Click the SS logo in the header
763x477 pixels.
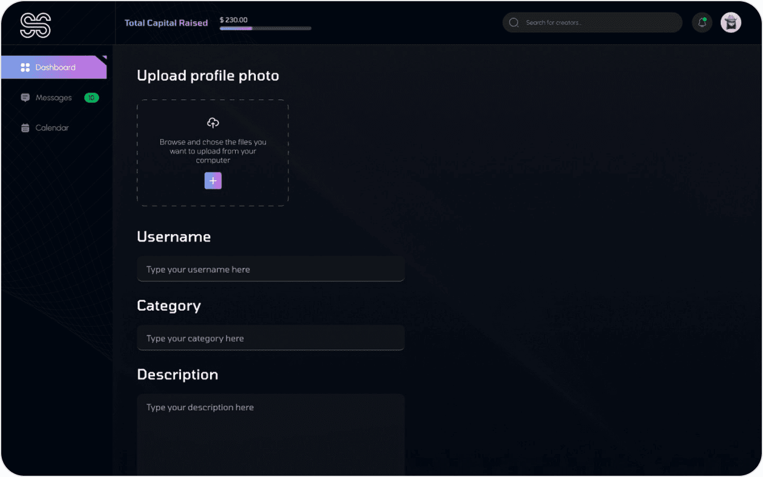pyautogui.click(x=35, y=25)
